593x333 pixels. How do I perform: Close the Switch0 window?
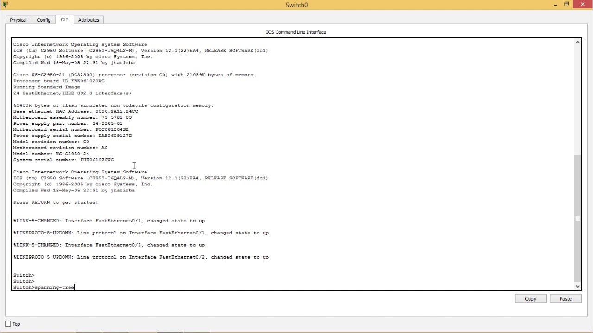point(582,5)
